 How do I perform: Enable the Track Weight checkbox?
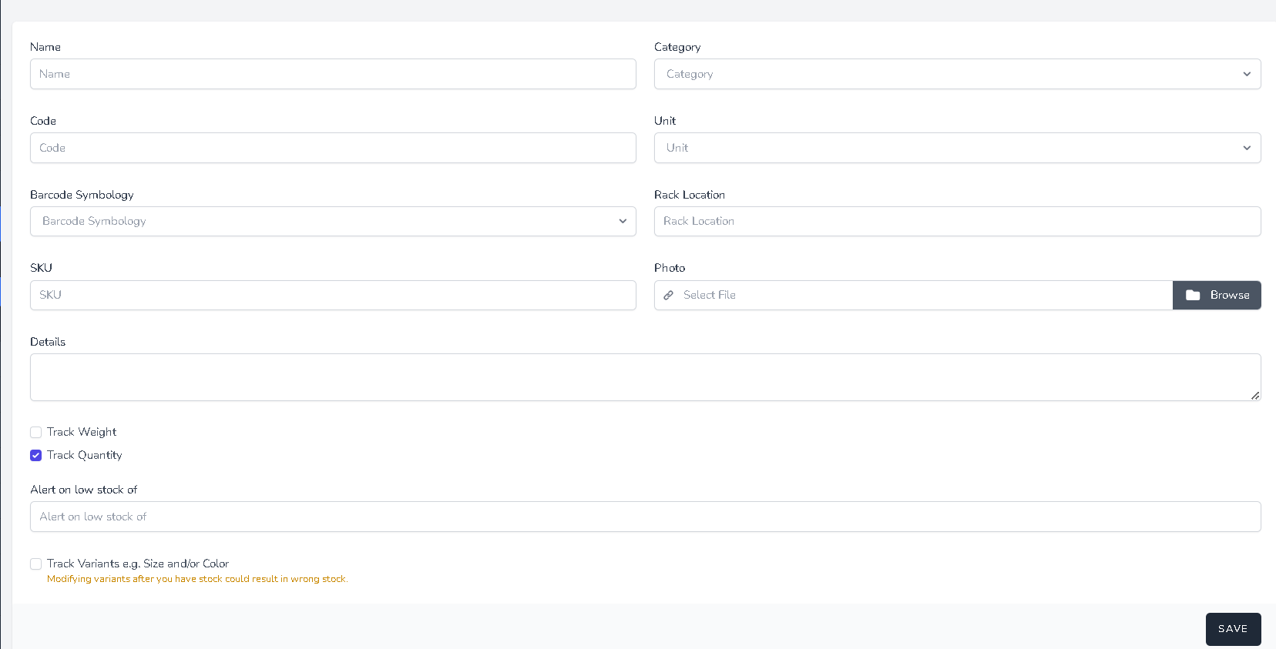36,432
